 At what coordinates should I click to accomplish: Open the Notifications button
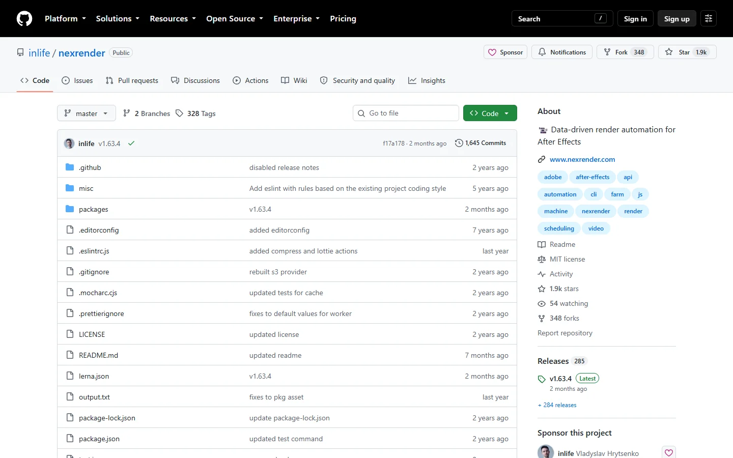(562, 52)
